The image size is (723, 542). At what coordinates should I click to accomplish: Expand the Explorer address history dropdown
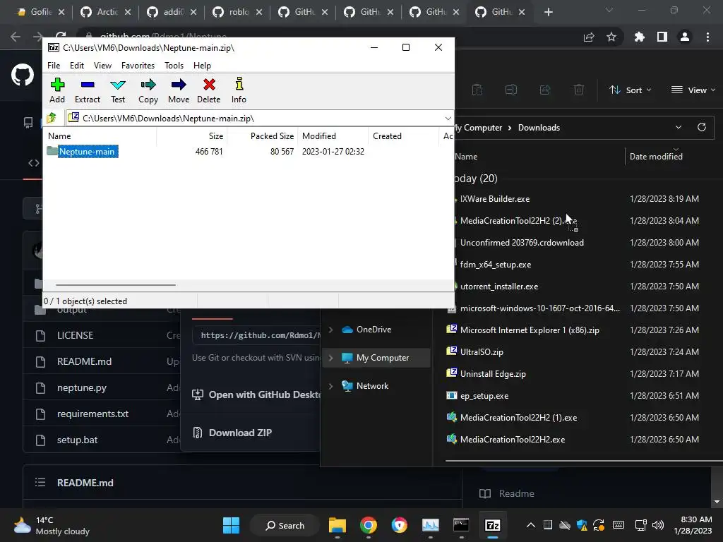click(x=679, y=127)
